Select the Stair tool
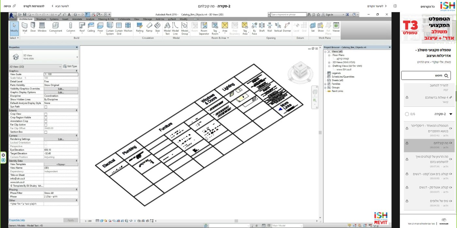 [x=158, y=27]
